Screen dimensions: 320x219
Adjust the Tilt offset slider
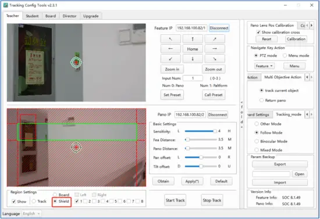[201, 167]
